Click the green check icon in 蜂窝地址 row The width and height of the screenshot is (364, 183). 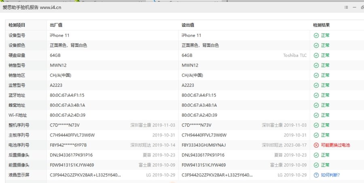tap(316, 105)
